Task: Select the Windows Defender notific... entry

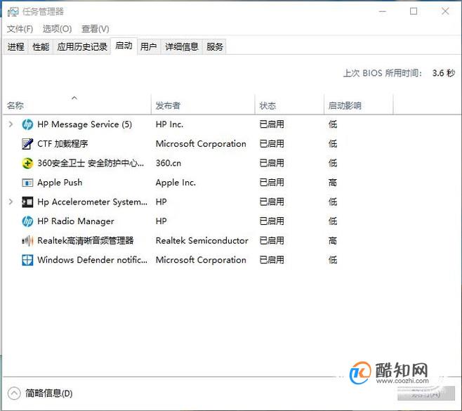Action: pyautogui.click(x=92, y=260)
